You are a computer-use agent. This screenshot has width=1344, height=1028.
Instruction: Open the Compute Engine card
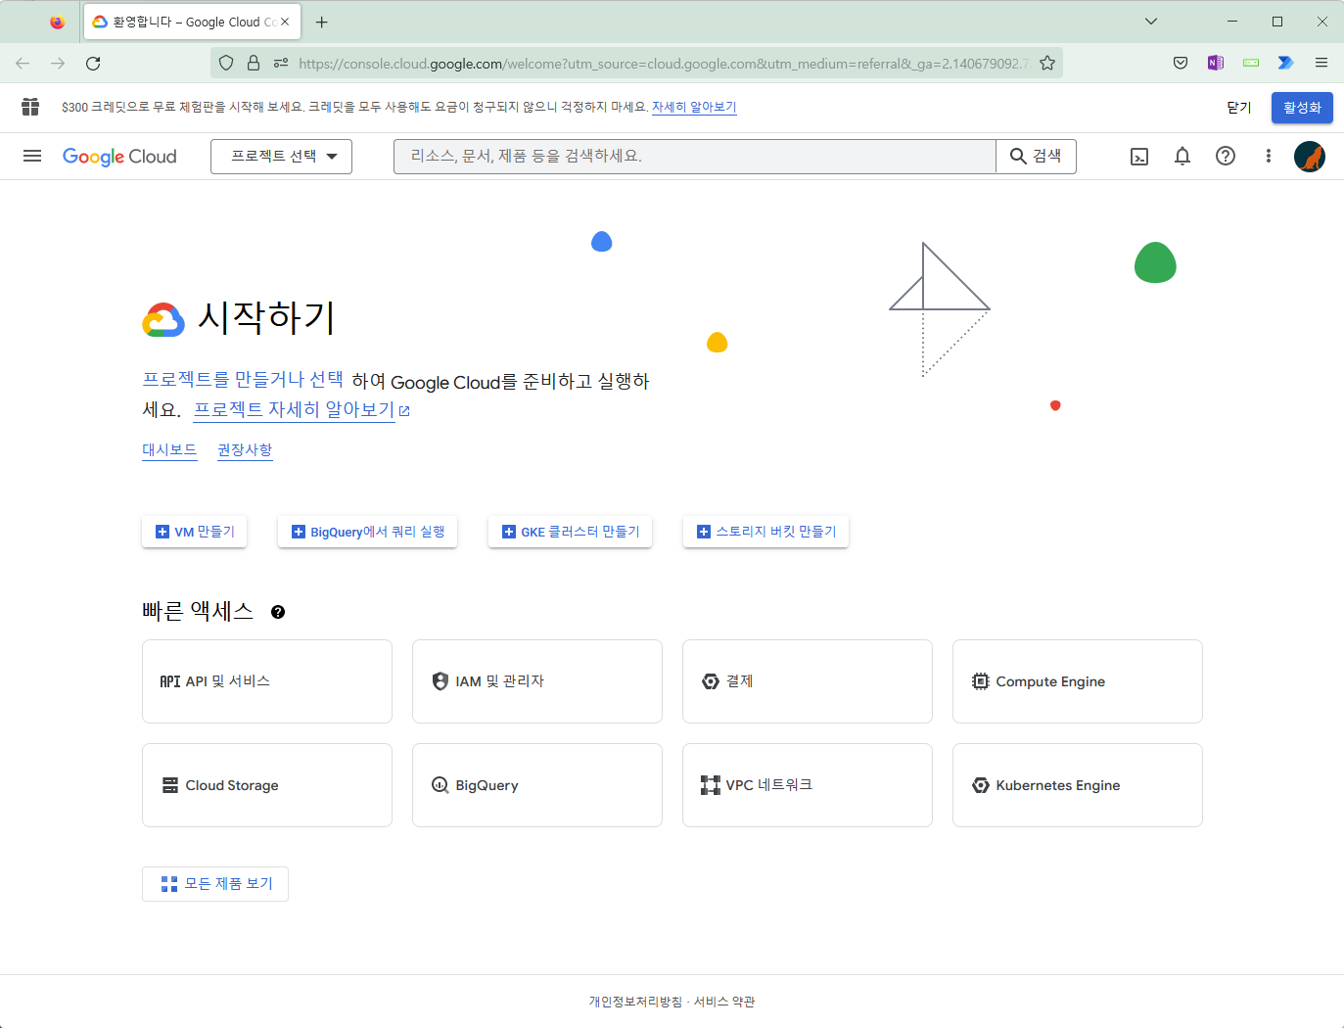pyautogui.click(x=1078, y=681)
